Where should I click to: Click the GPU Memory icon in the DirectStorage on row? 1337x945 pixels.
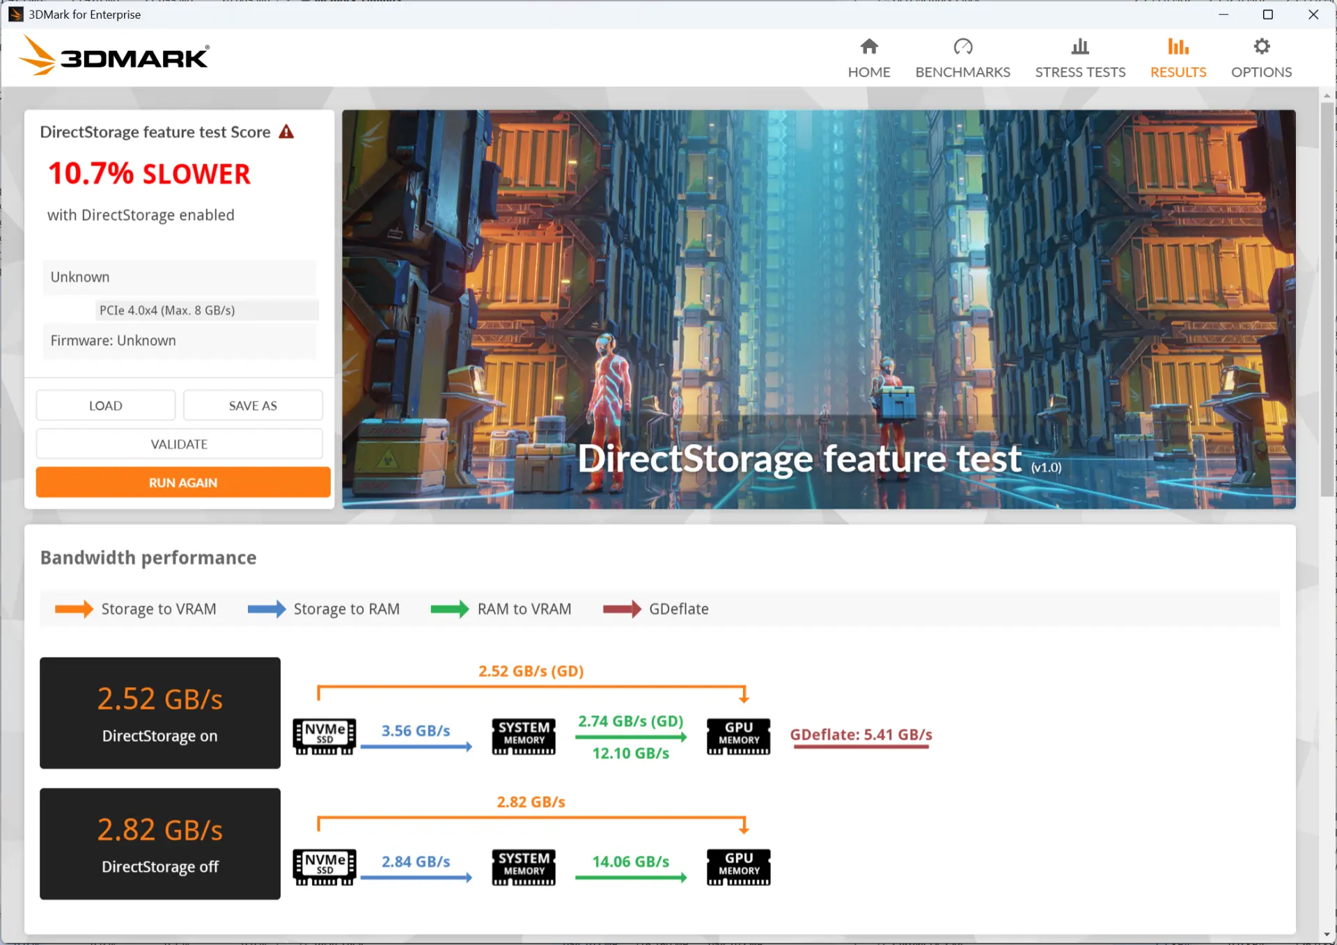pos(739,736)
